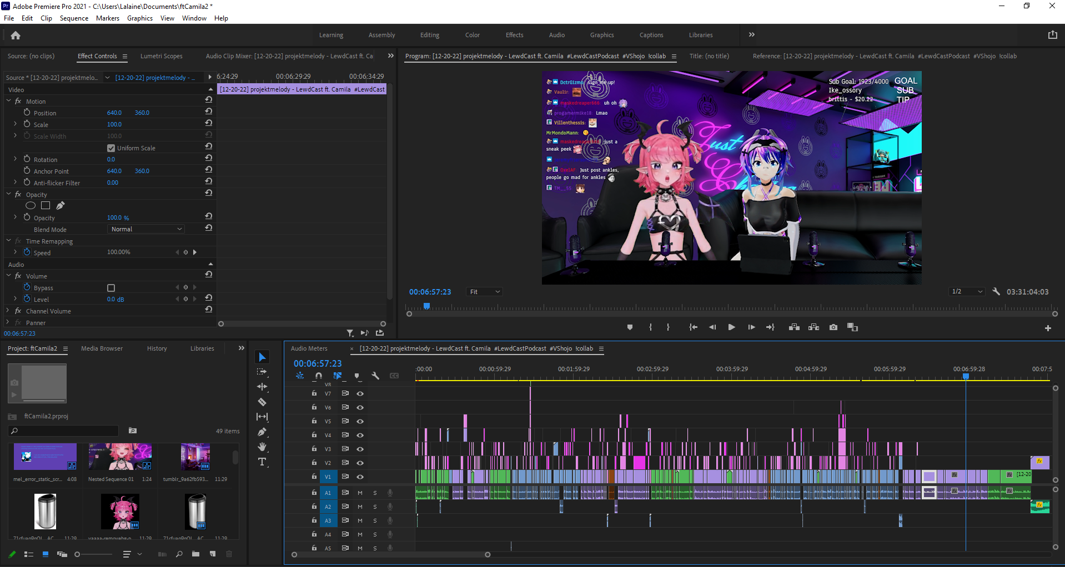Screen dimensions: 1065x567
Task: Open Timeline display settings wrench
Action: (375, 376)
